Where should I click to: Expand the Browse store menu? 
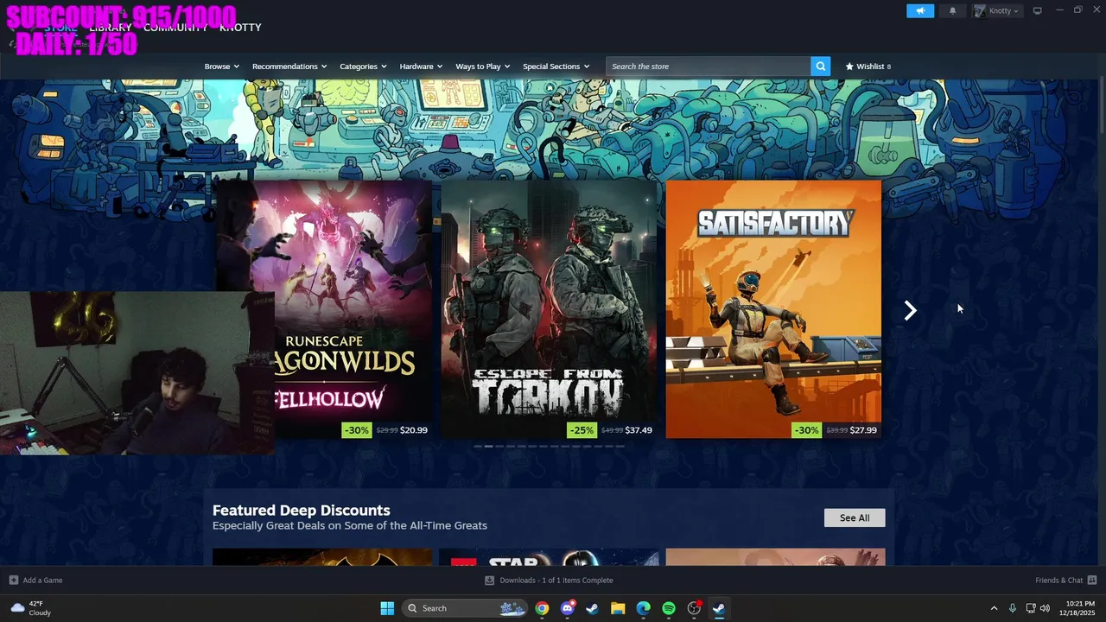click(x=221, y=67)
